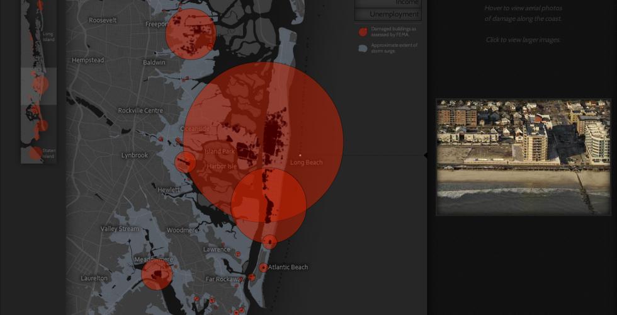
Task: Click the small damage circle beside Atlantic Beach
Action: 263,268
